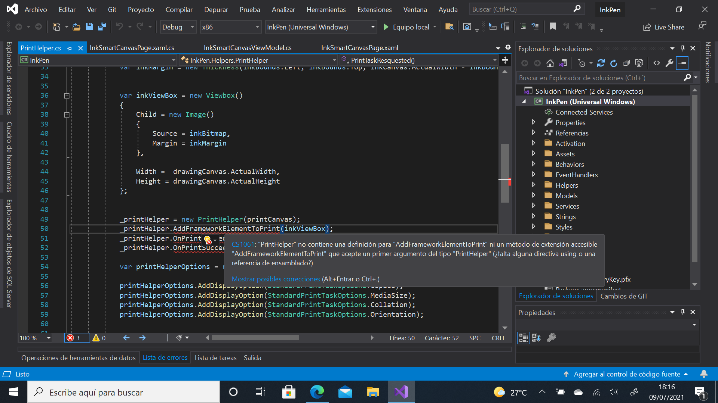Toggle Show All Files in Solution Explorer
718x403 pixels.
point(639,63)
